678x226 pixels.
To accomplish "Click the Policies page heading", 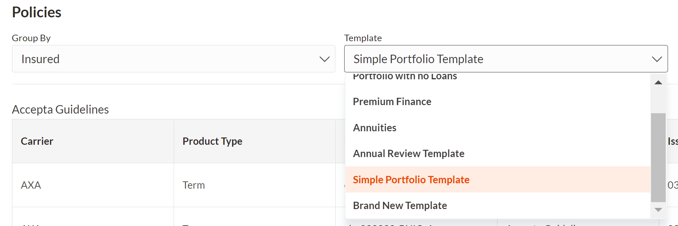I will (37, 12).
